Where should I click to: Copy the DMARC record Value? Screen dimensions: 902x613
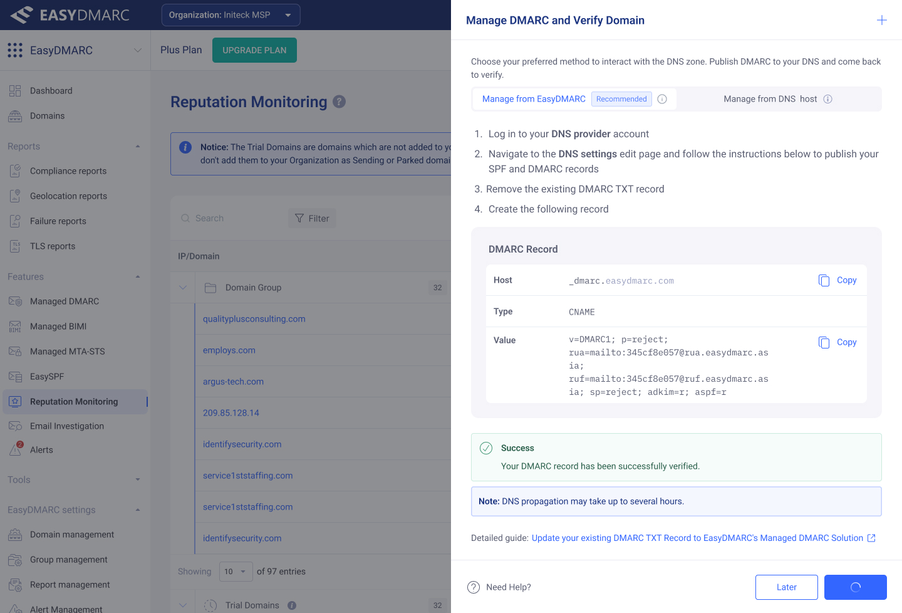pos(837,342)
